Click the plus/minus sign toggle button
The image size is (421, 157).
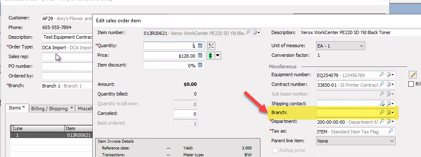click(211, 45)
